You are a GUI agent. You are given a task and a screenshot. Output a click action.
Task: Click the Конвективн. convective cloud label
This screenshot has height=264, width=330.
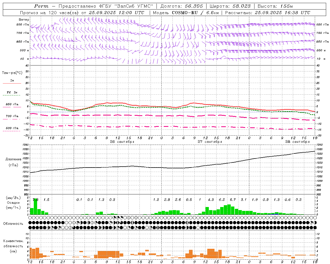pyautogui.click(x=13, y=241)
